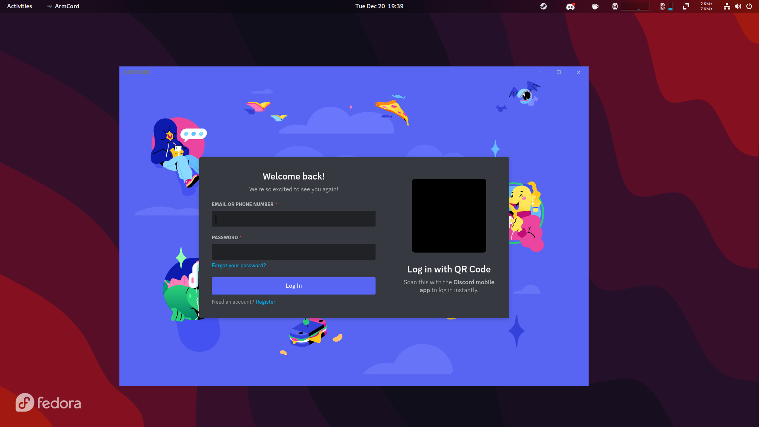
Task: Click the Welcome back! heading
Action: pos(294,176)
